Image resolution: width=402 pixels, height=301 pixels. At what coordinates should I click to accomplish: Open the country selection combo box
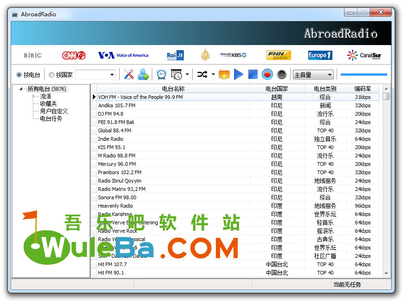(x=95, y=75)
